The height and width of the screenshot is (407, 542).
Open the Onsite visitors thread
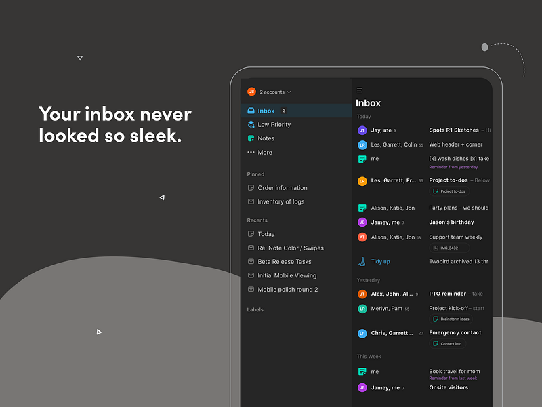(423, 388)
